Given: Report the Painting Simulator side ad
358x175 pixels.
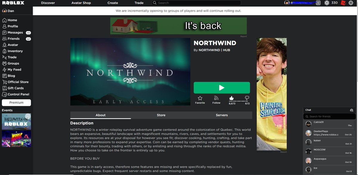Looking at the screenshot, I should coord(283,152).
